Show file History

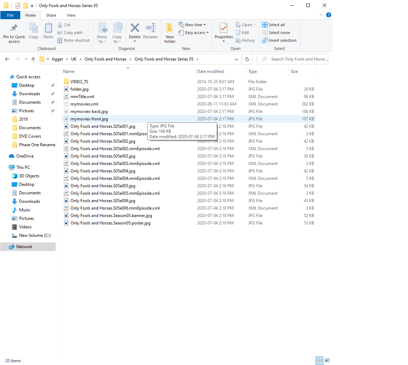point(245,40)
